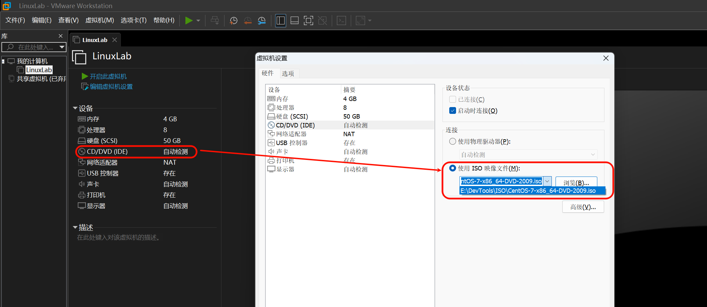Click the 浏览(B)... button
707x307 pixels.
click(576, 183)
